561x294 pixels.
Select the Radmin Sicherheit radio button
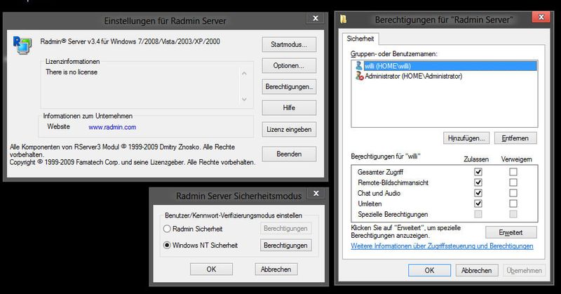pyautogui.click(x=167, y=229)
